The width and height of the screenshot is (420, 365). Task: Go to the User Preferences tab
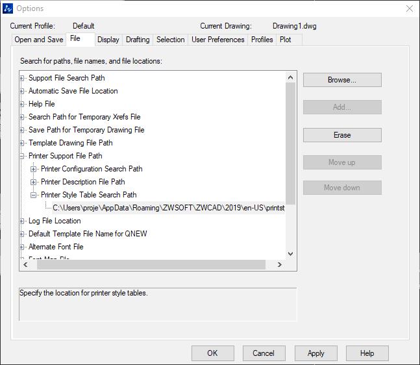[217, 40]
